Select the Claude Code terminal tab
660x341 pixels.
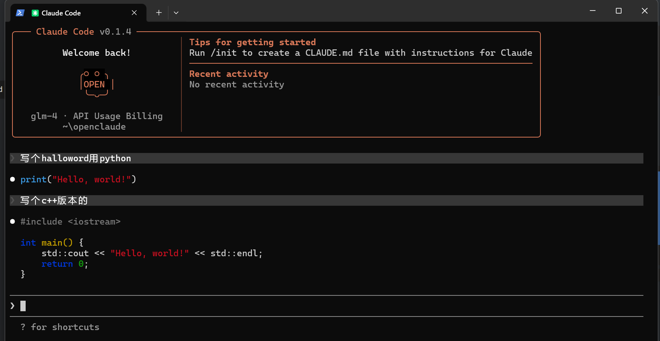(78, 13)
